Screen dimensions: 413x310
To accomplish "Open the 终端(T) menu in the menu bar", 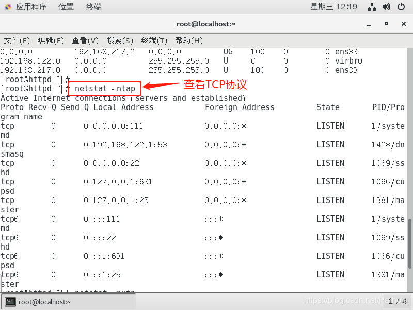I will (154, 41).
